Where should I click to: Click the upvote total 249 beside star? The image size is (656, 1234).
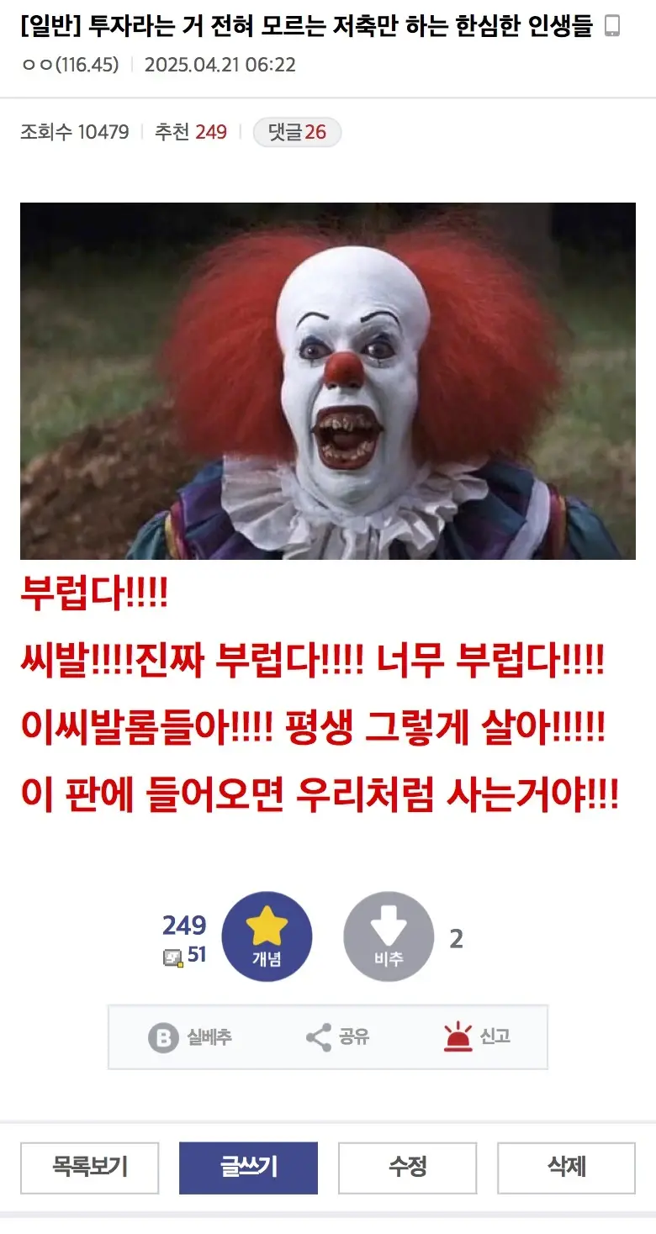click(184, 925)
